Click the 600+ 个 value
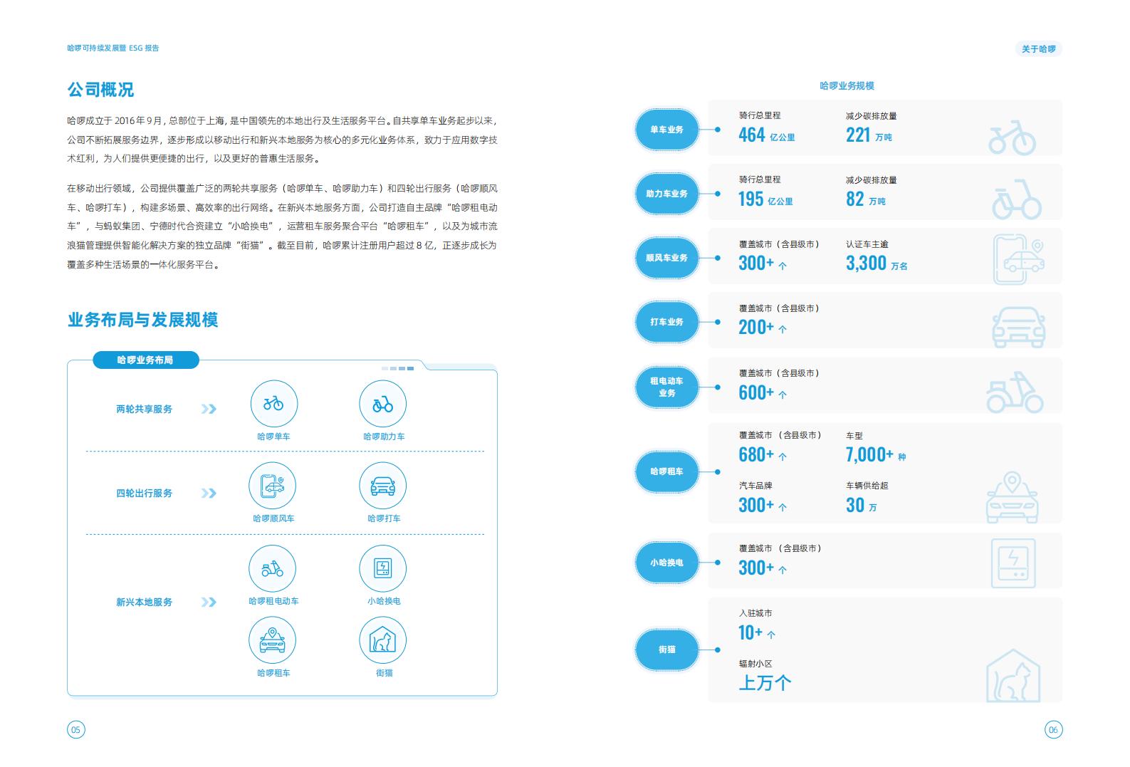 tap(763, 392)
